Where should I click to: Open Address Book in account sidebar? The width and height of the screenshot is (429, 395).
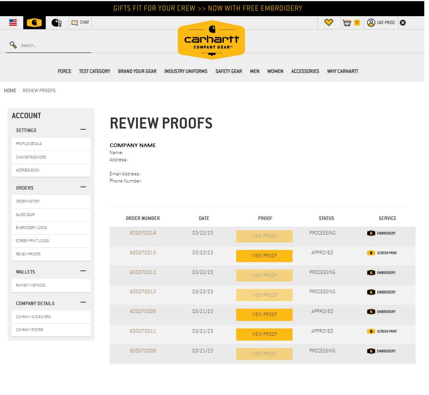pos(51,170)
